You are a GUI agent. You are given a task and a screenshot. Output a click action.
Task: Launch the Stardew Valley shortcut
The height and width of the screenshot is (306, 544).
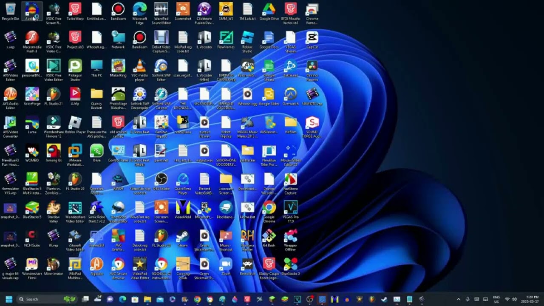click(x=54, y=212)
